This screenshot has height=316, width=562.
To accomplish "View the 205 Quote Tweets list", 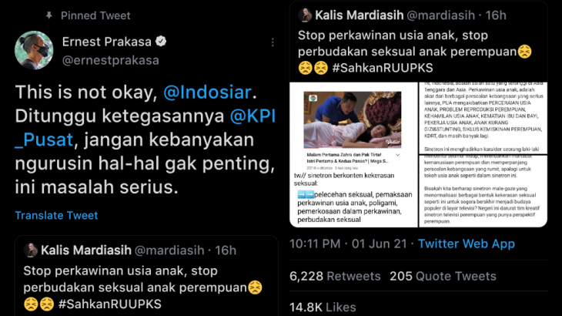I will [x=443, y=276].
